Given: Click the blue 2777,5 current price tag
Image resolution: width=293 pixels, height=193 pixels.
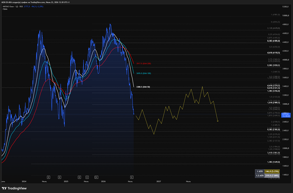Looking at the screenshot, I should pyautogui.click(x=286, y=115).
